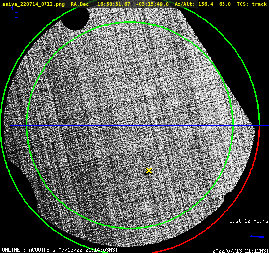The image size is (269, 253).
Task: Click the inner green elevation circle top
Action: 130,22
